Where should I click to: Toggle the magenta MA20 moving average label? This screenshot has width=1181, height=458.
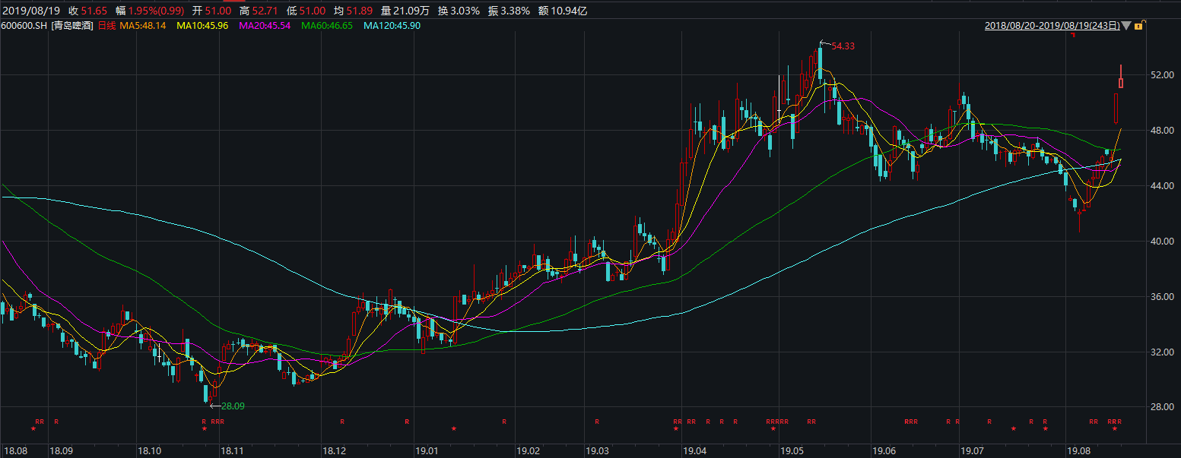(267, 26)
